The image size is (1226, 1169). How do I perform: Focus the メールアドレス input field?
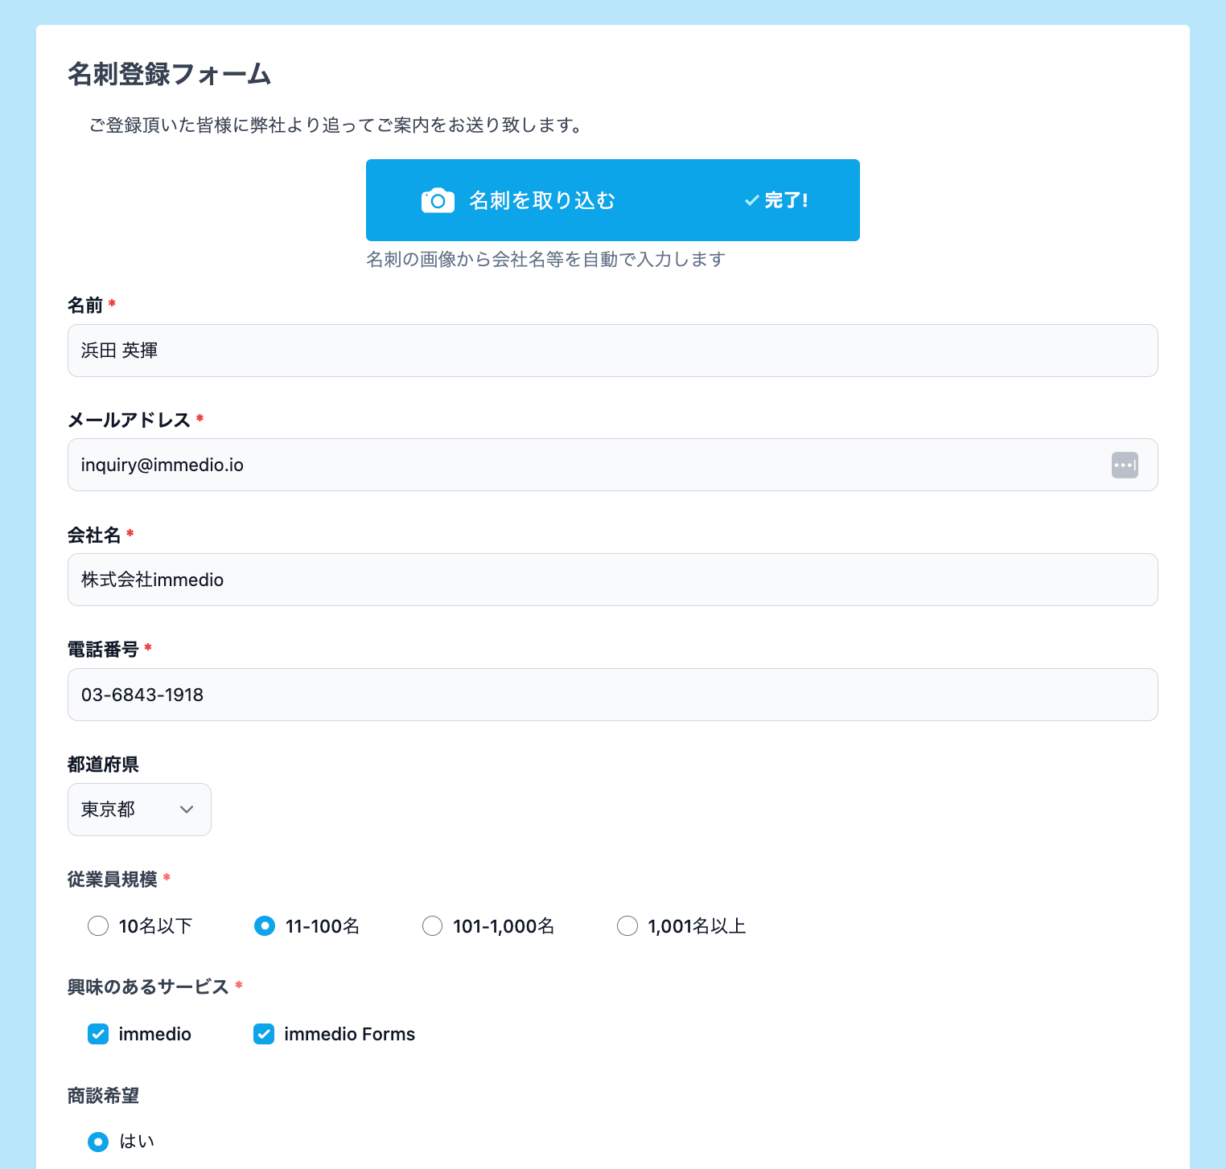pos(613,465)
